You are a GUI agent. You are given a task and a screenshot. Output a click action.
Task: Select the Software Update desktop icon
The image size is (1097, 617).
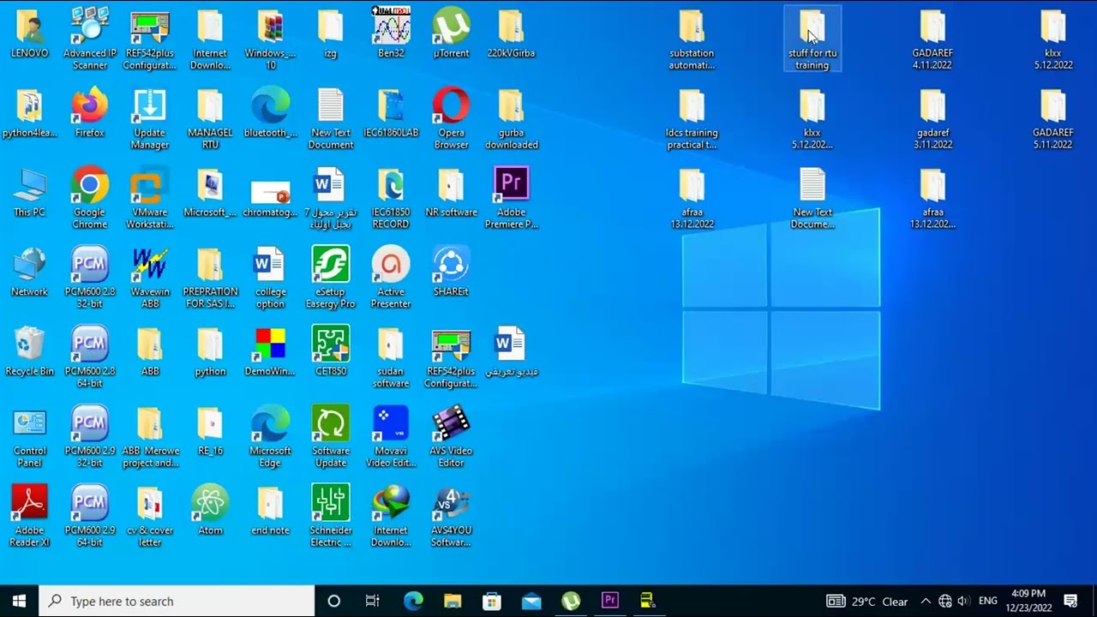point(331,437)
